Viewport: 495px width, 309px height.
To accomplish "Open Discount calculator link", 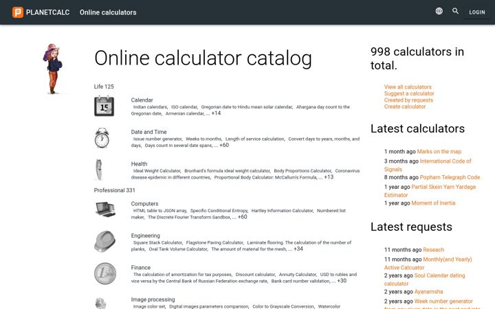I will tap(255, 274).
